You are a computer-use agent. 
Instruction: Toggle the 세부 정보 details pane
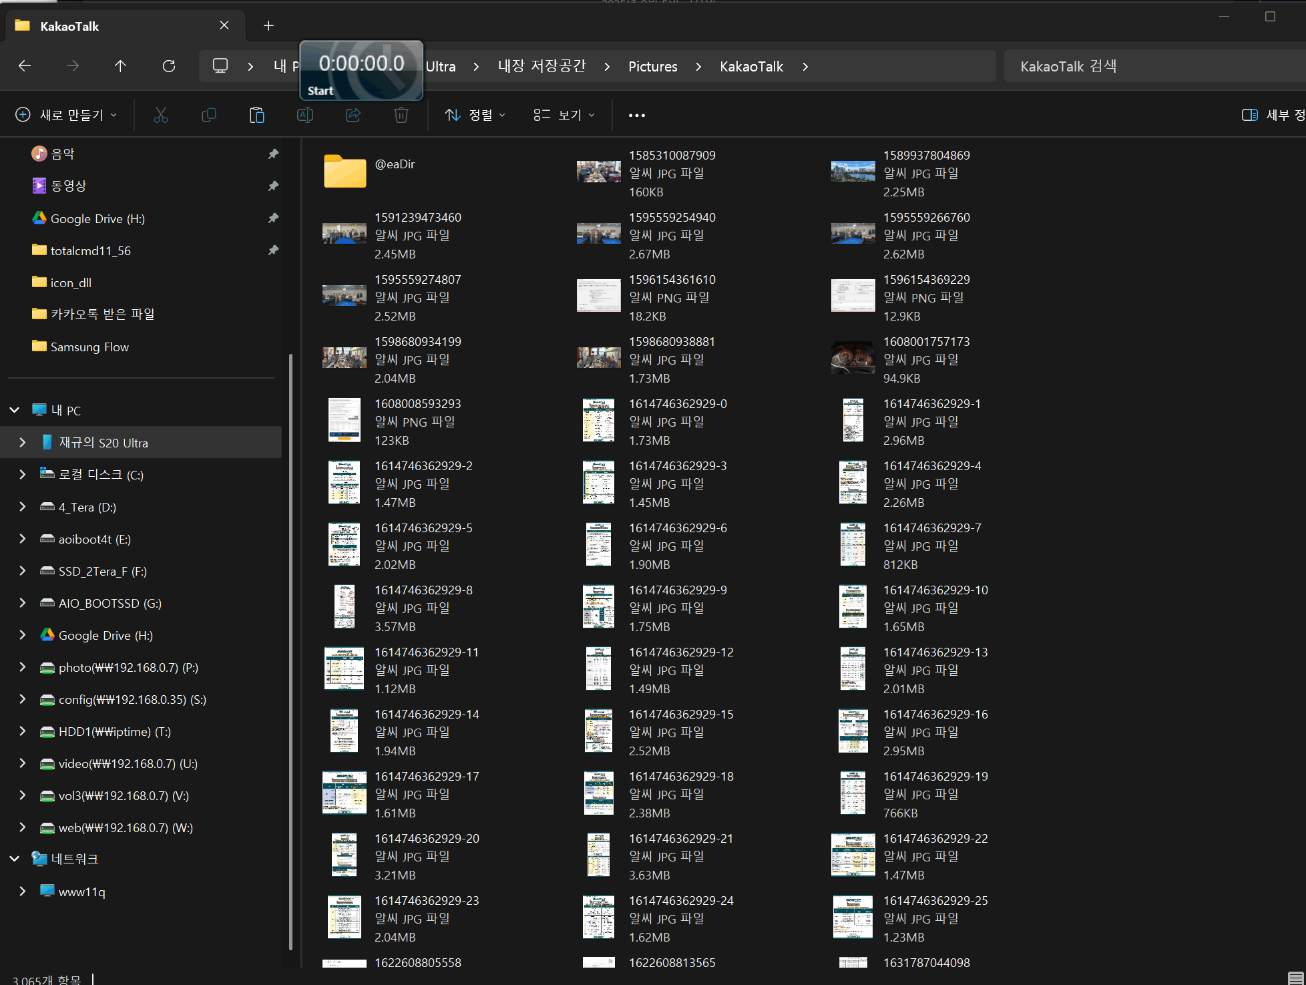(1273, 115)
